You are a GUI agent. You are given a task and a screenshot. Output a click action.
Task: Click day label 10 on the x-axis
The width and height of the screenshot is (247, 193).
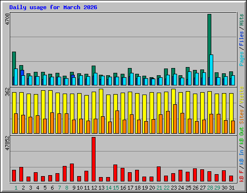pos(80,188)
